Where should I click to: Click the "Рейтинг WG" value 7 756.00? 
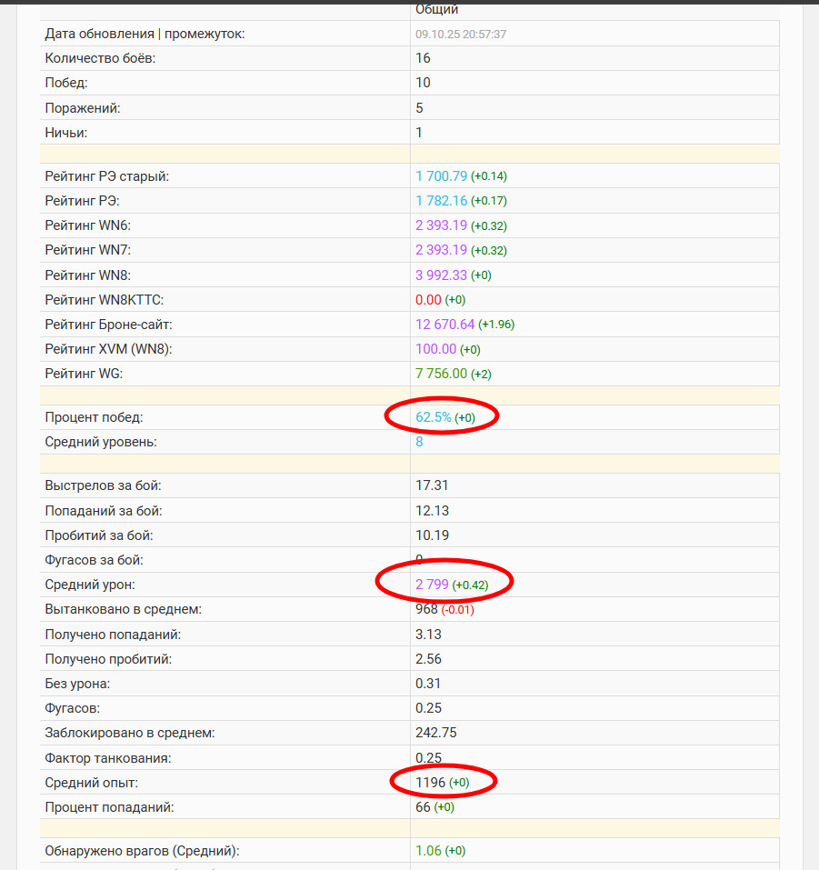pos(441,373)
